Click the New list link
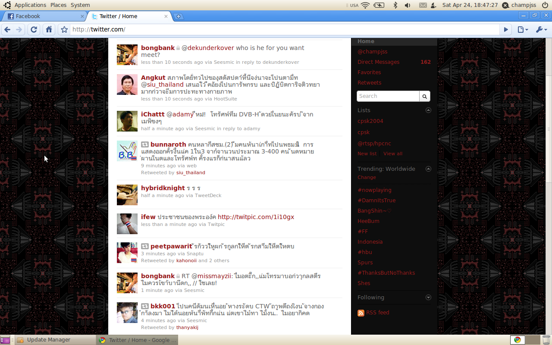Image resolution: width=552 pixels, height=345 pixels. [x=367, y=154]
